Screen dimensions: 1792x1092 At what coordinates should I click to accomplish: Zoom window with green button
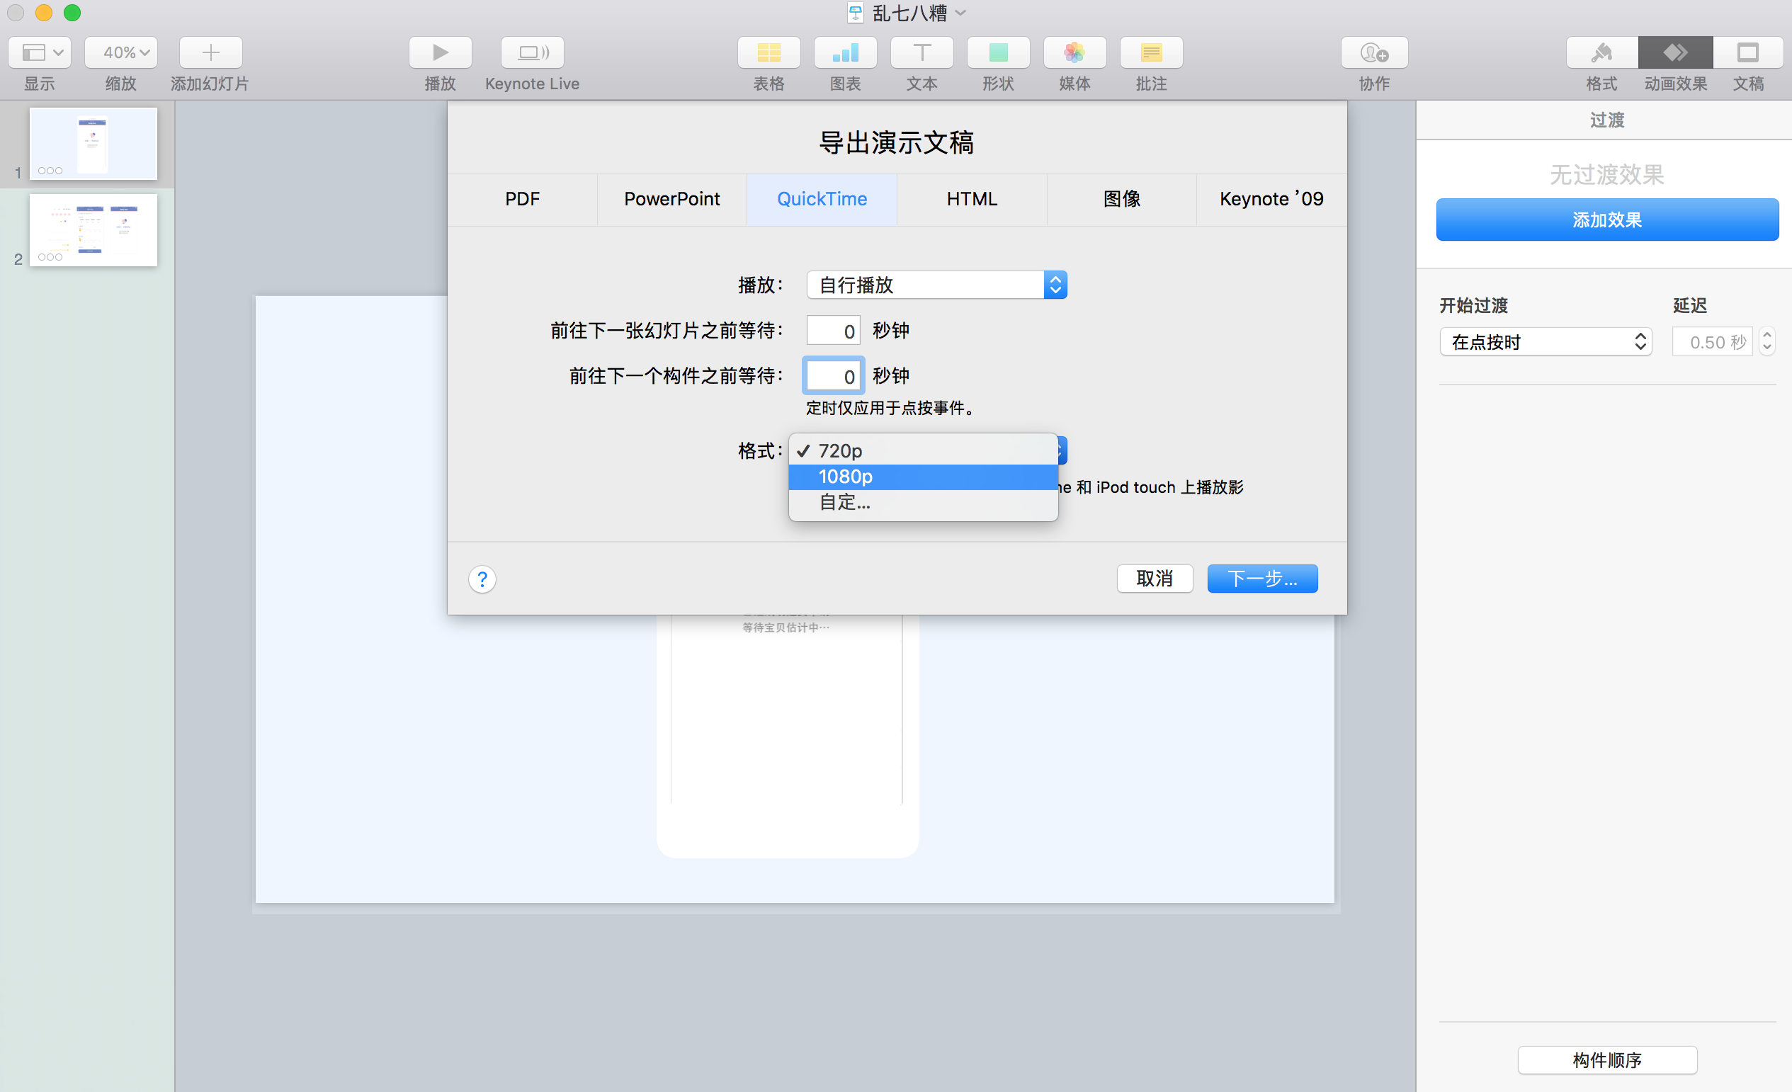tap(72, 13)
